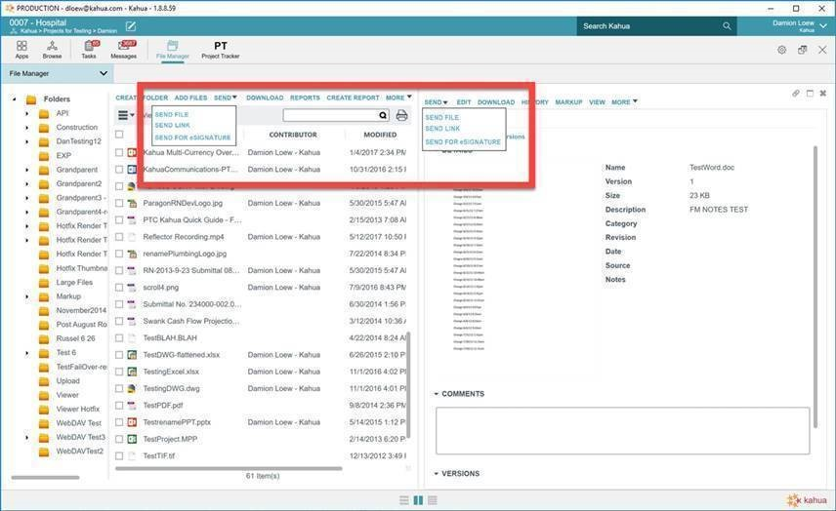Screen dimensions: 836x511
Task: Select SEND FOR eSIGNATURE in detail menu
Action: [463, 142]
